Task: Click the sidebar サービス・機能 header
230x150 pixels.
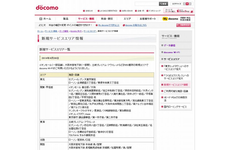Action: point(175,36)
